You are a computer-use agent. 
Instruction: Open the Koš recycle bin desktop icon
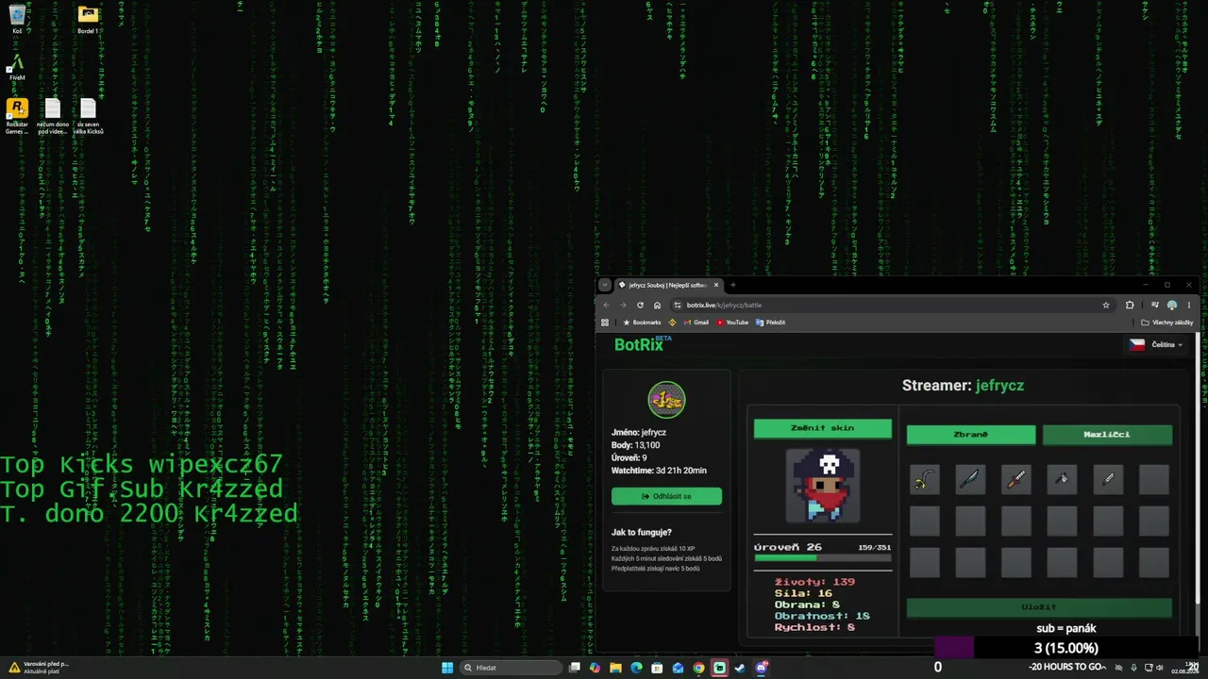(17, 19)
